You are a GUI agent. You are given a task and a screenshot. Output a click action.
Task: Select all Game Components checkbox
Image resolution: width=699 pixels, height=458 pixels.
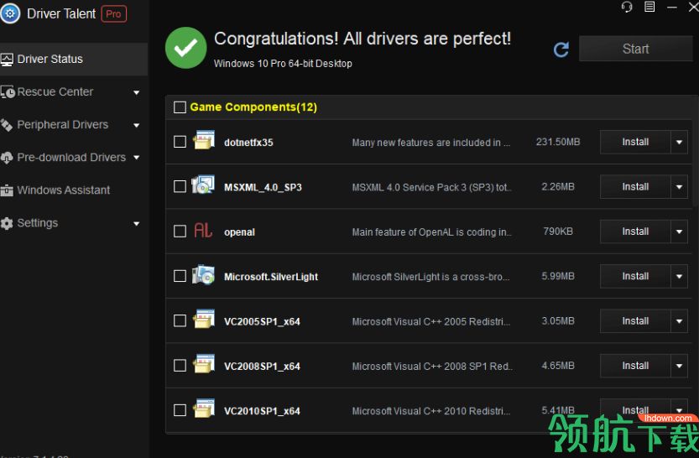(x=180, y=107)
